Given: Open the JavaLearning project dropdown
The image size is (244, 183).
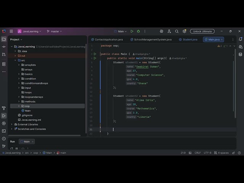Looking at the screenshot, I should [29, 31].
